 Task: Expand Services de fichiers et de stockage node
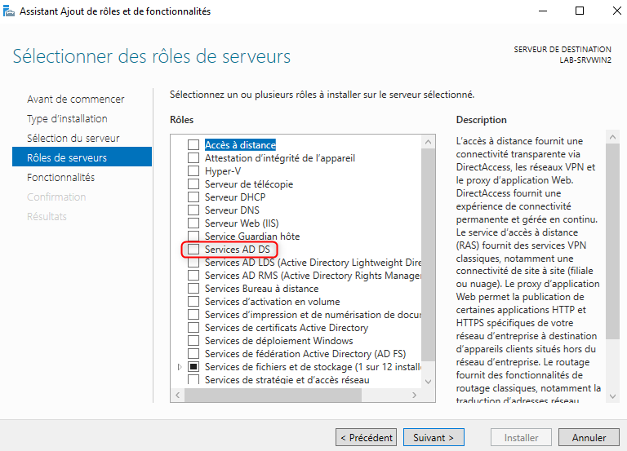pyautogui.click(x=180, y=367)
